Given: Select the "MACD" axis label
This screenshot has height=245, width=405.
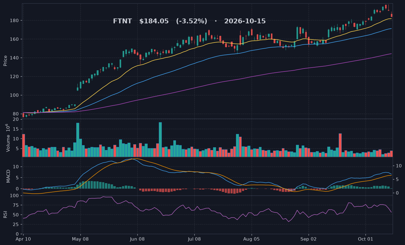Looking at the screenshot, I should [8, 176].
